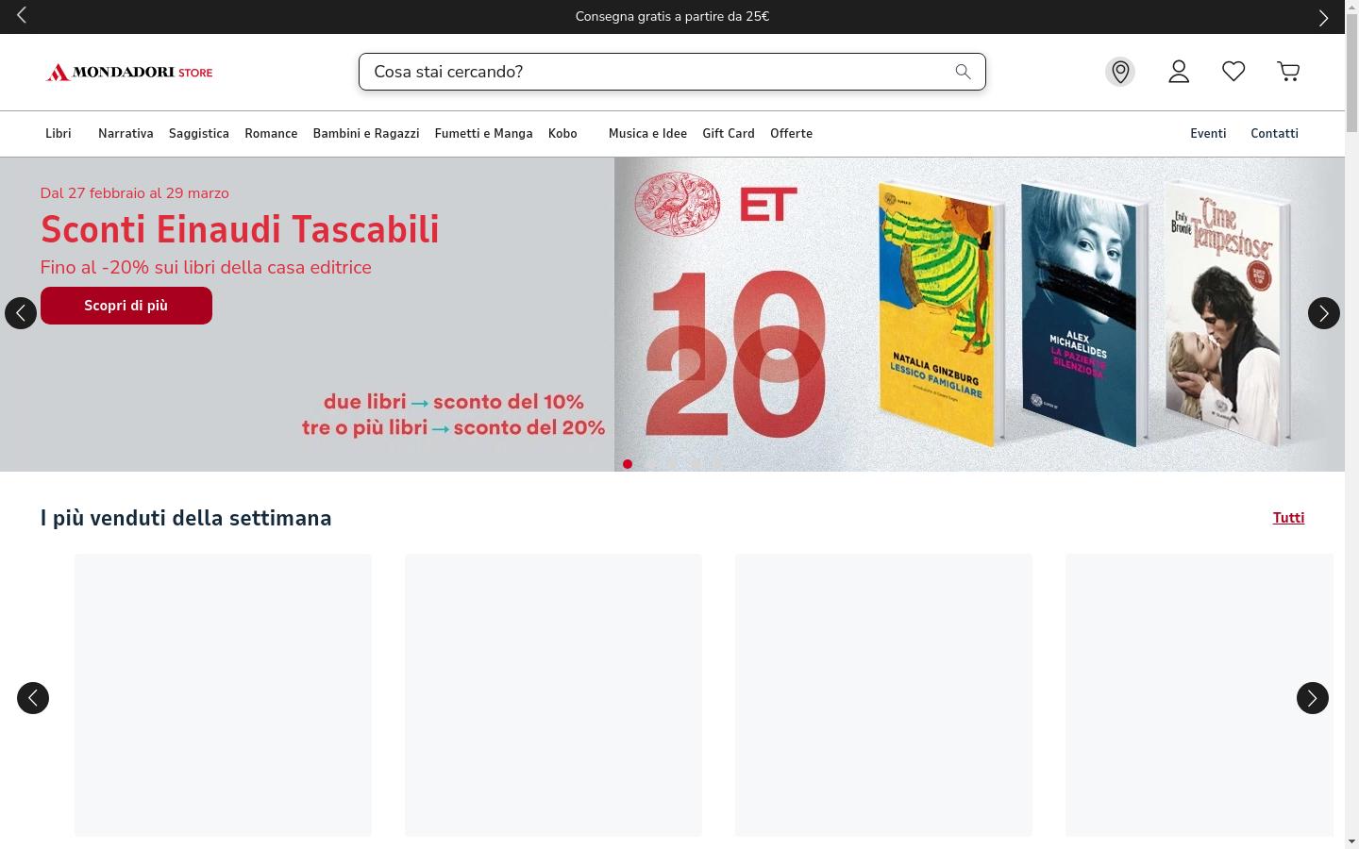The width and height of the screenshot is (1359, 849).
Task: Show previous hero banner slide
Action: [x=21, y=313]
